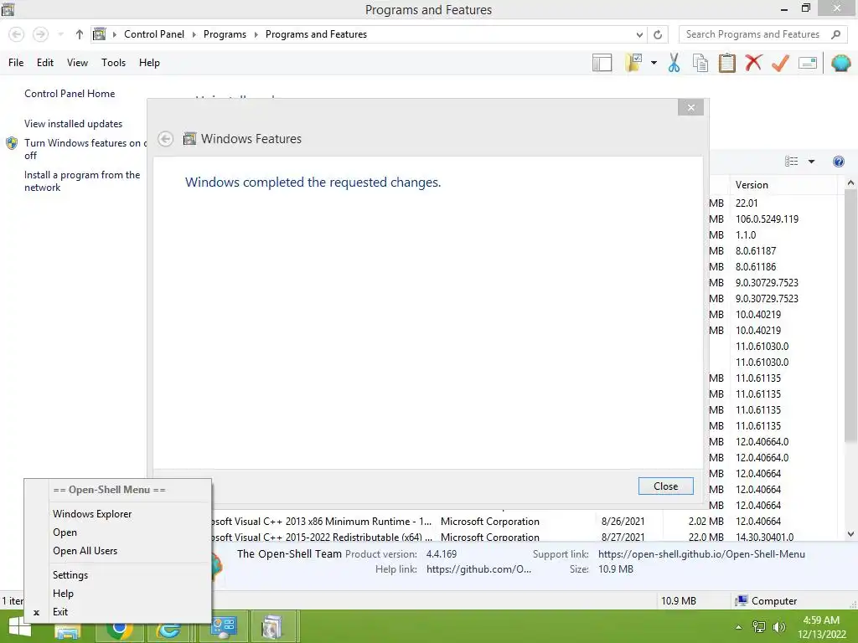Open the Help menu in menu bar

[149, 63]
